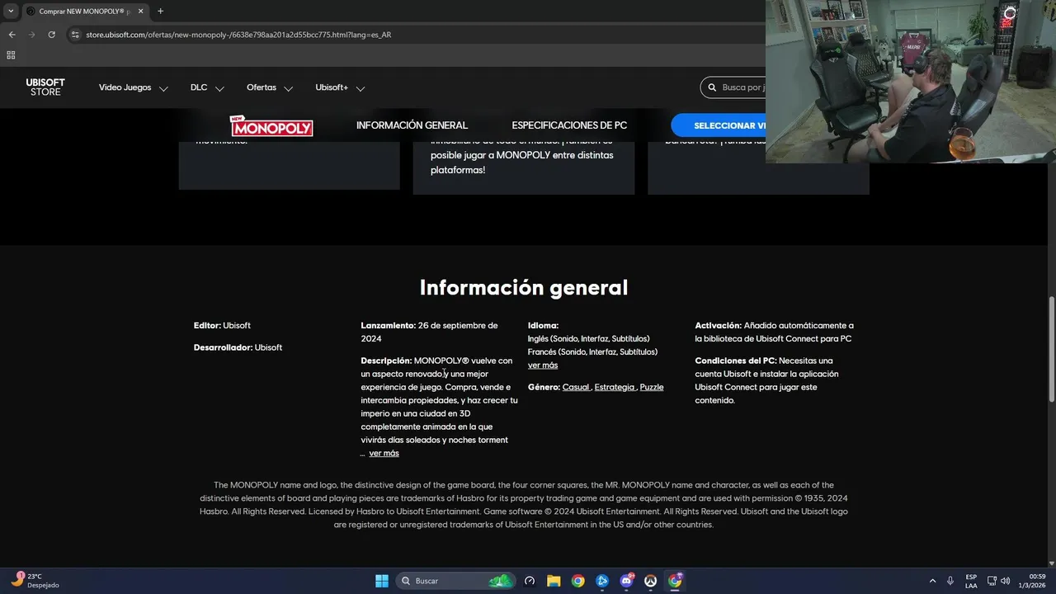Click the 'Información general' heading
Image resolution: width=1056 pixels, height=594 pixels.
point(524,287)
